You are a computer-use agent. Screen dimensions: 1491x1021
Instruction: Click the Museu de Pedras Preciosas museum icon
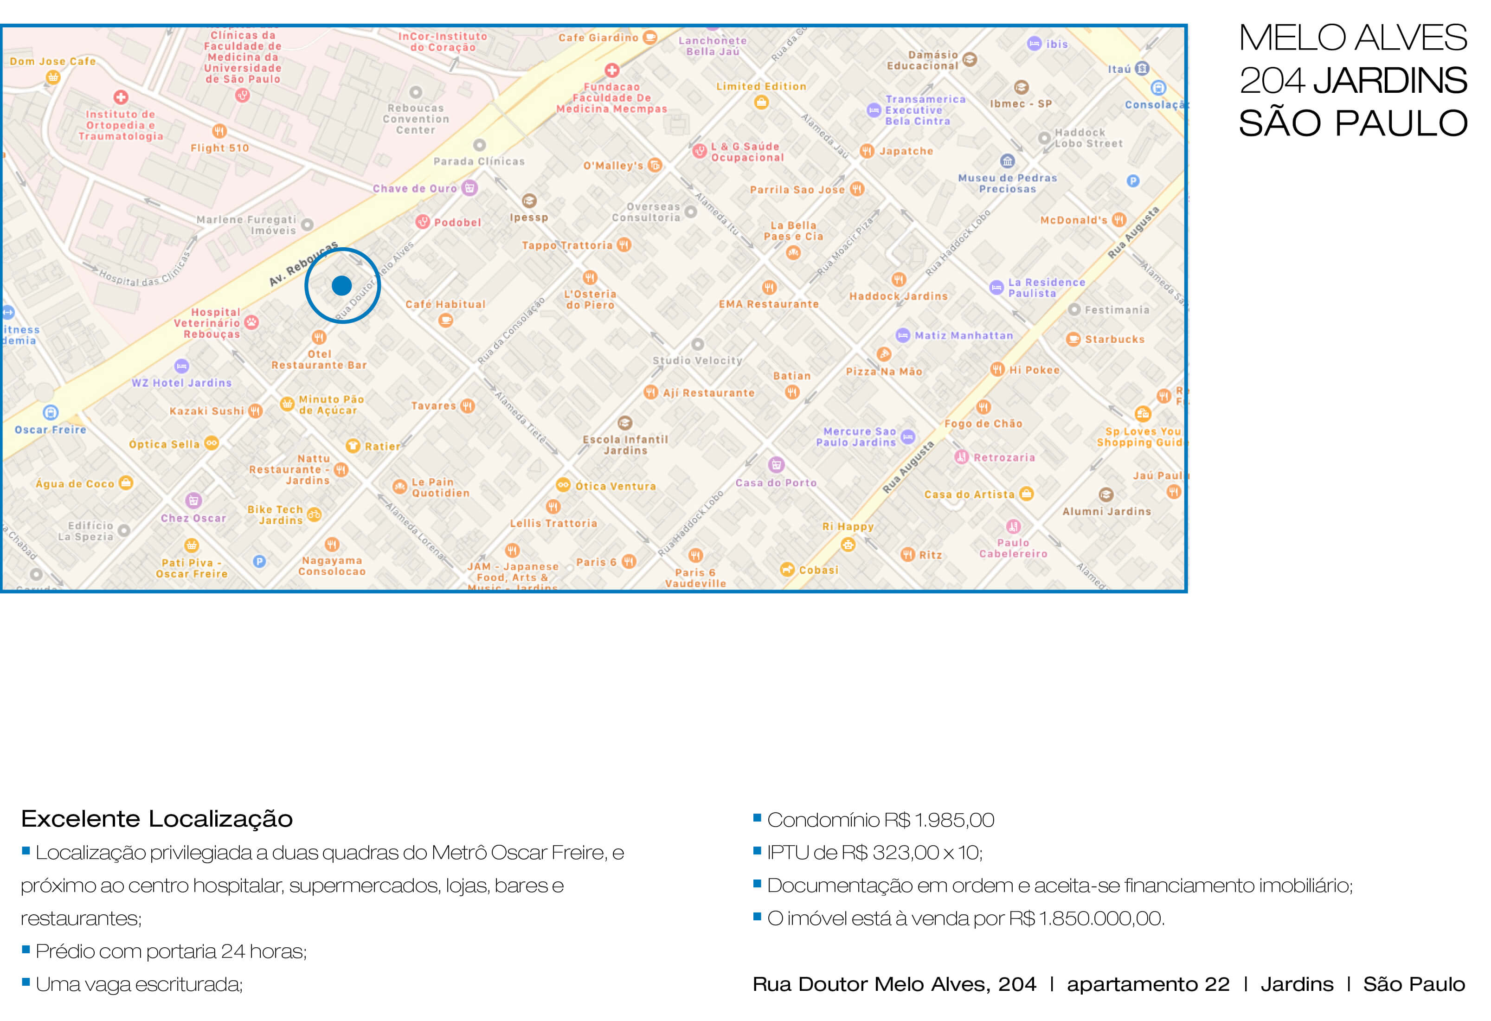click(x=1007, y=161)
